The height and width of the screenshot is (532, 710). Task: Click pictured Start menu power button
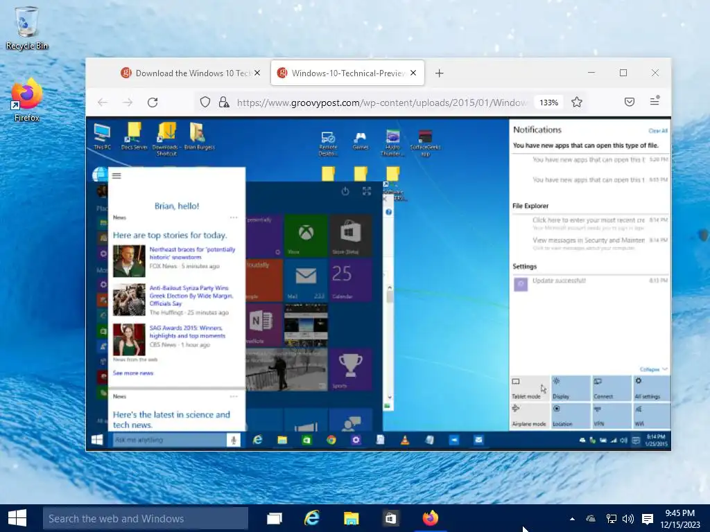tap(345, 191)
